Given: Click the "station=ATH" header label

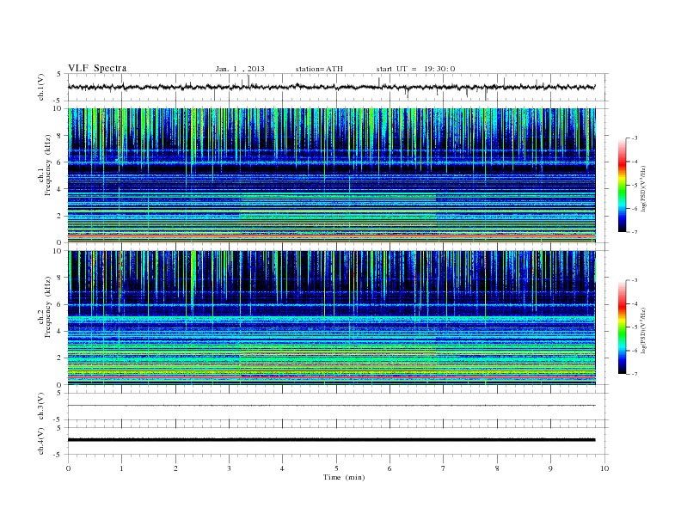Looking at the screenshot, I should pyautogui.click(x=319, y=69).
